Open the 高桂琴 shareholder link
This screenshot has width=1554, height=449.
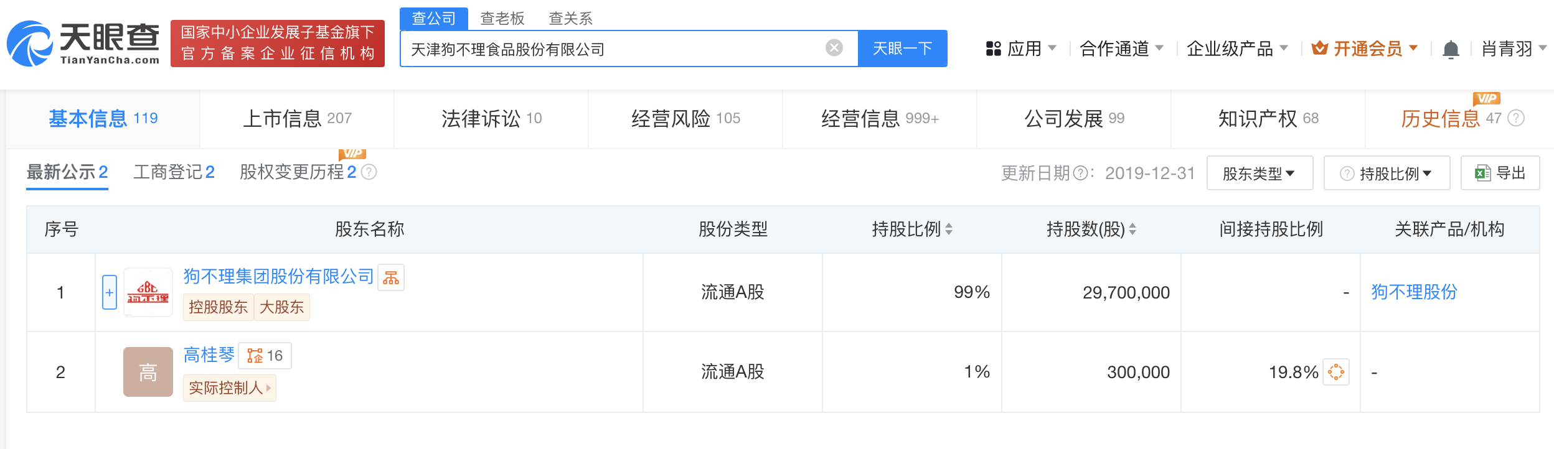209,355
